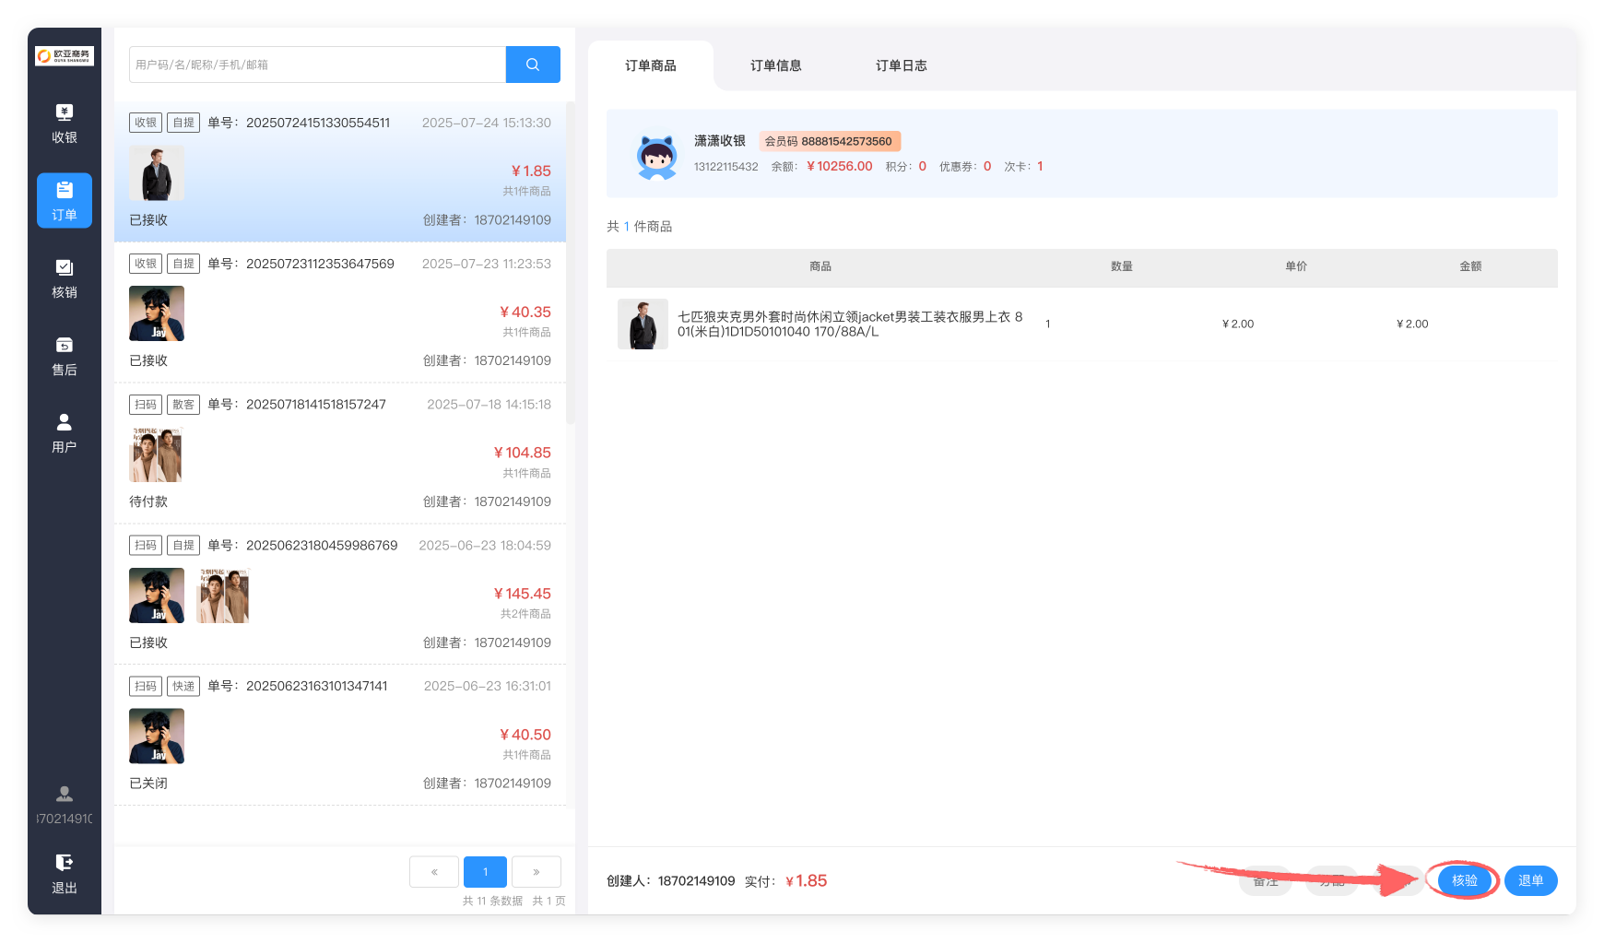
Task: Switch to the 订单信息 tab
Action: (775, 65)
